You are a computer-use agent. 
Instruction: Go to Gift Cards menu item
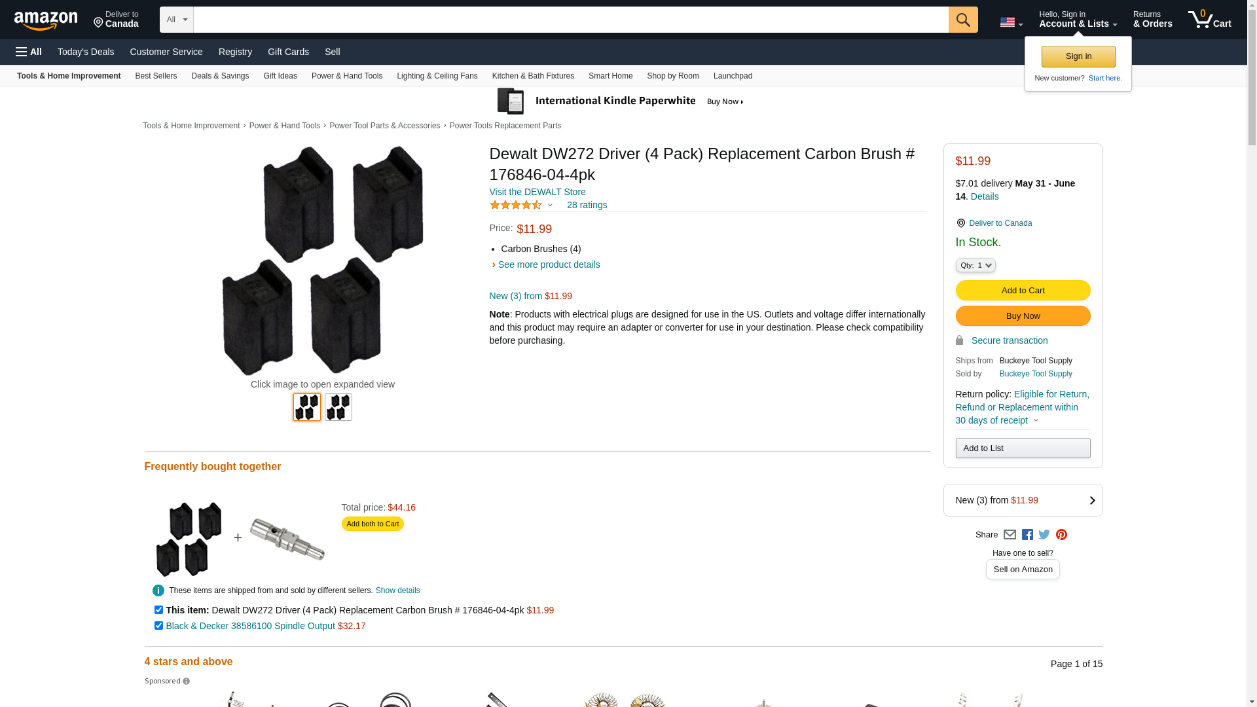288,52
